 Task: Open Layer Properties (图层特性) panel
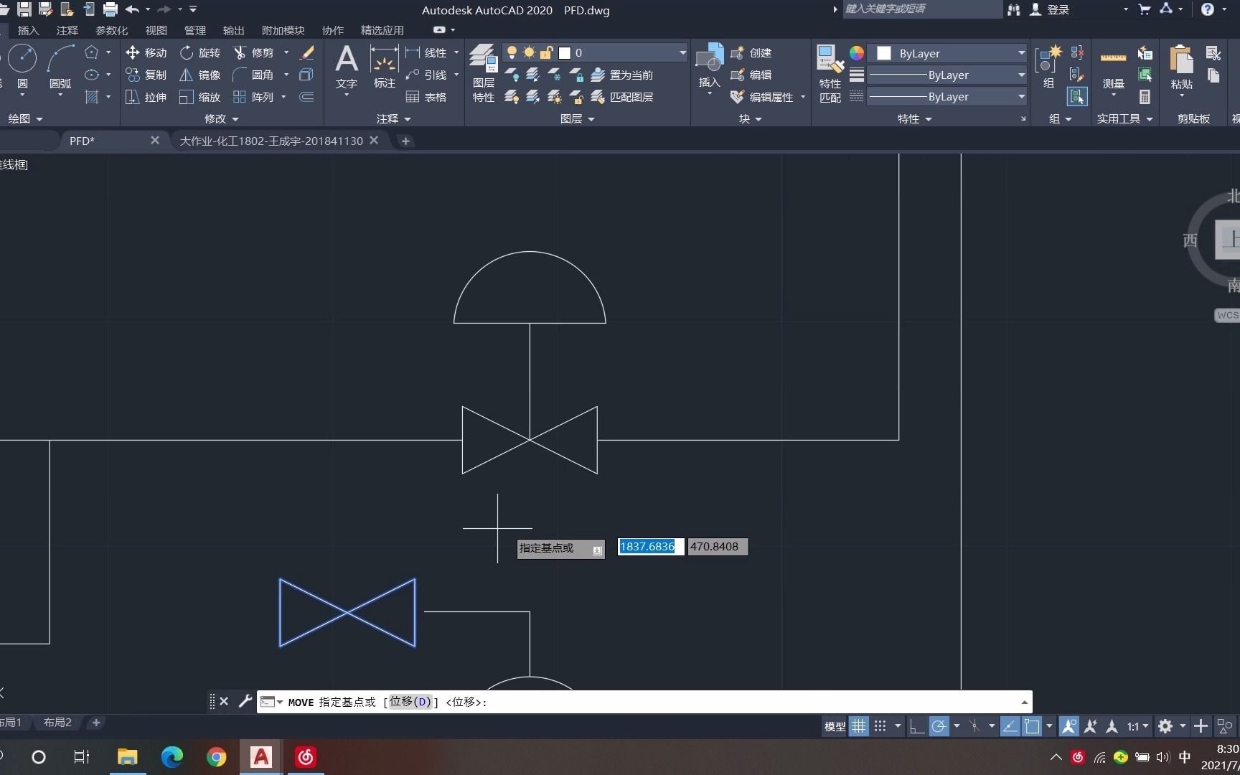(483, 72)
